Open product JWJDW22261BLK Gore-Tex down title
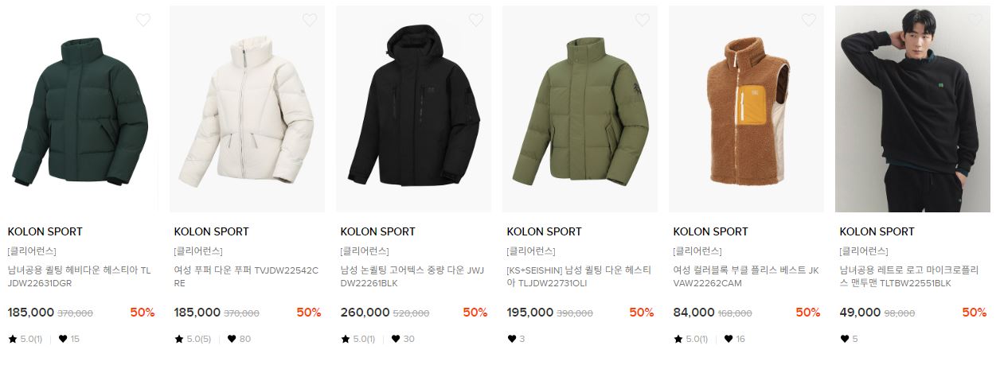The width and height of the screenshot is (1000, 373). [x=412, y=277]
